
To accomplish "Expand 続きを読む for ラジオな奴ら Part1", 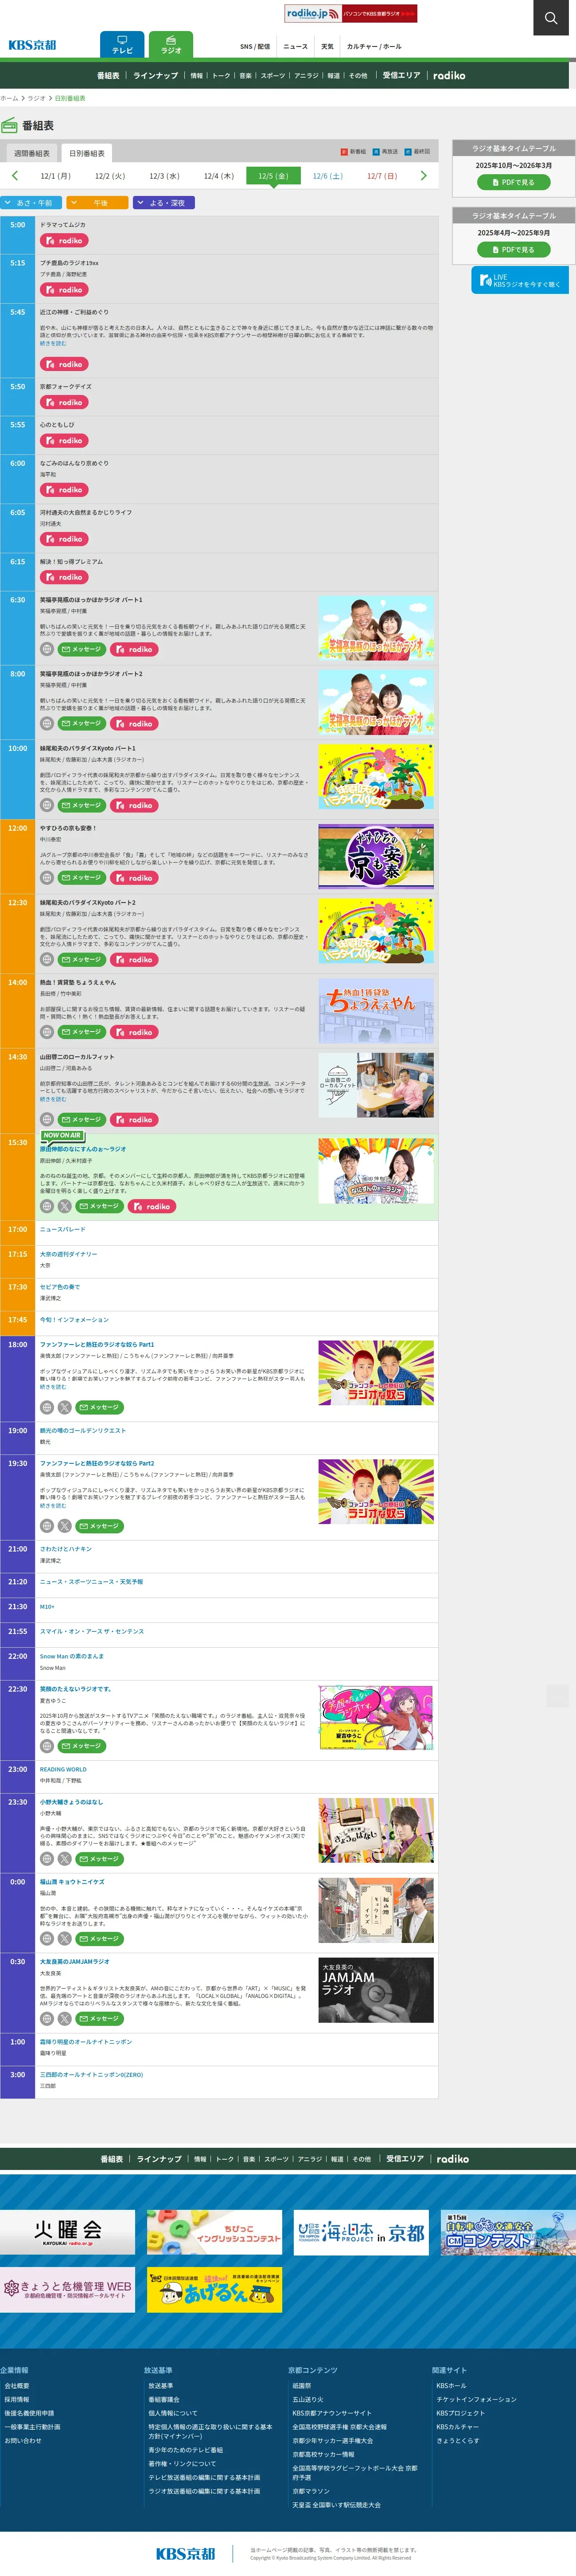I will [x=53, y=1387].
